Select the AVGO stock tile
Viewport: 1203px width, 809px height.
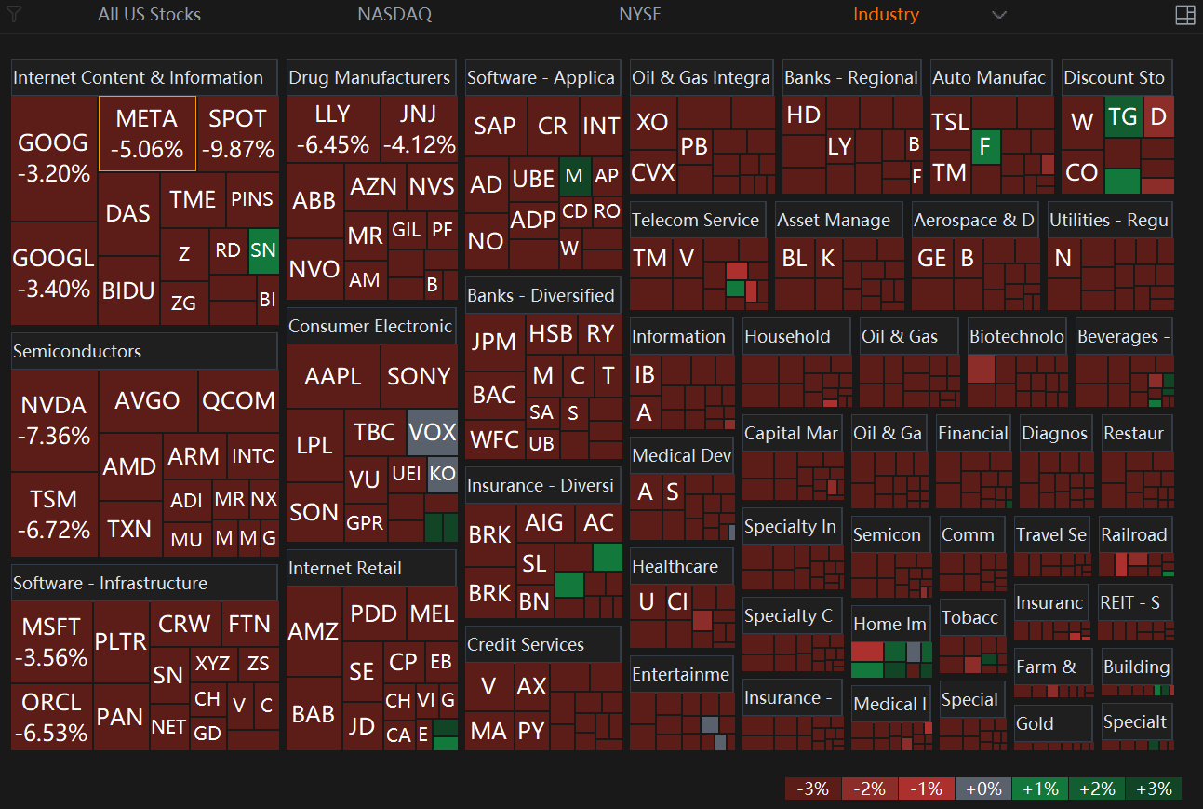[x=148, y=401]
